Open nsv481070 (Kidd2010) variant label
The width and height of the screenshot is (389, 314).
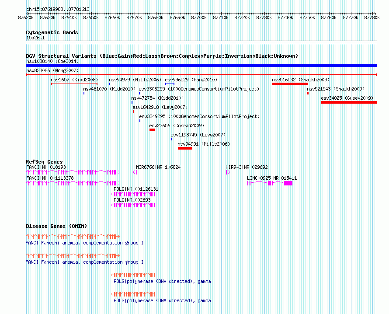pos(109,89)
